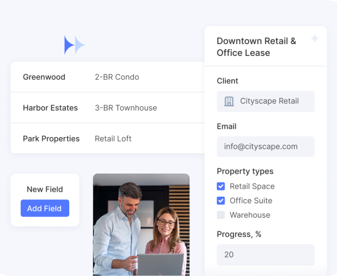
Task: Check the Retail Space checkbox
Action: pos(221,186)
